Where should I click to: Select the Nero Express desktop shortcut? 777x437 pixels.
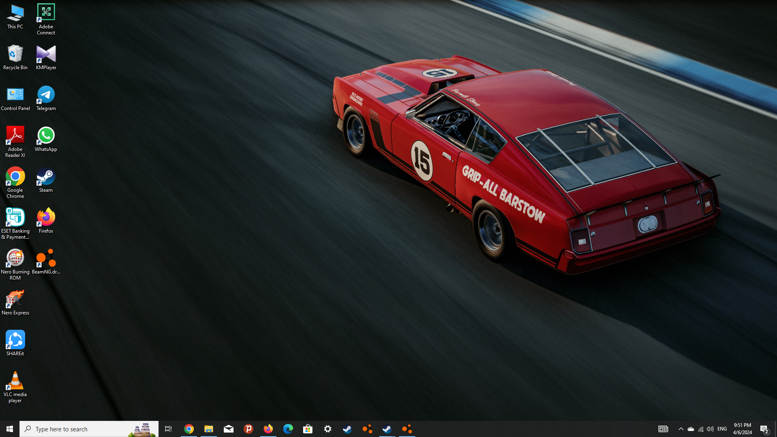point(15,303)
